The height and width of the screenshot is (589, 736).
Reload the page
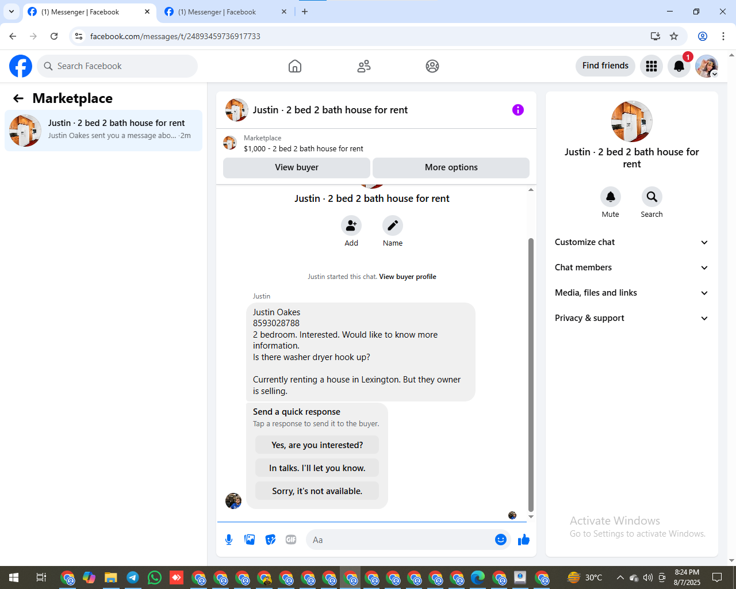point(54,36)
